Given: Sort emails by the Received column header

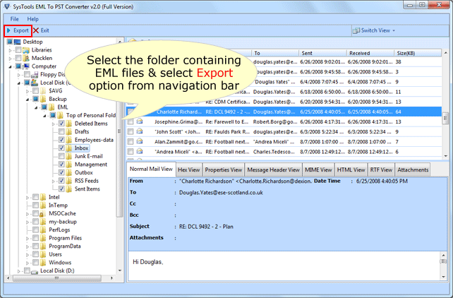Looking at the screenshot, I should pyautogui.click(x=370, y=53).
